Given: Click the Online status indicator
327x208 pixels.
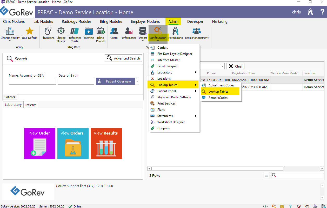Looking at the screenshot, I should 75,206.
